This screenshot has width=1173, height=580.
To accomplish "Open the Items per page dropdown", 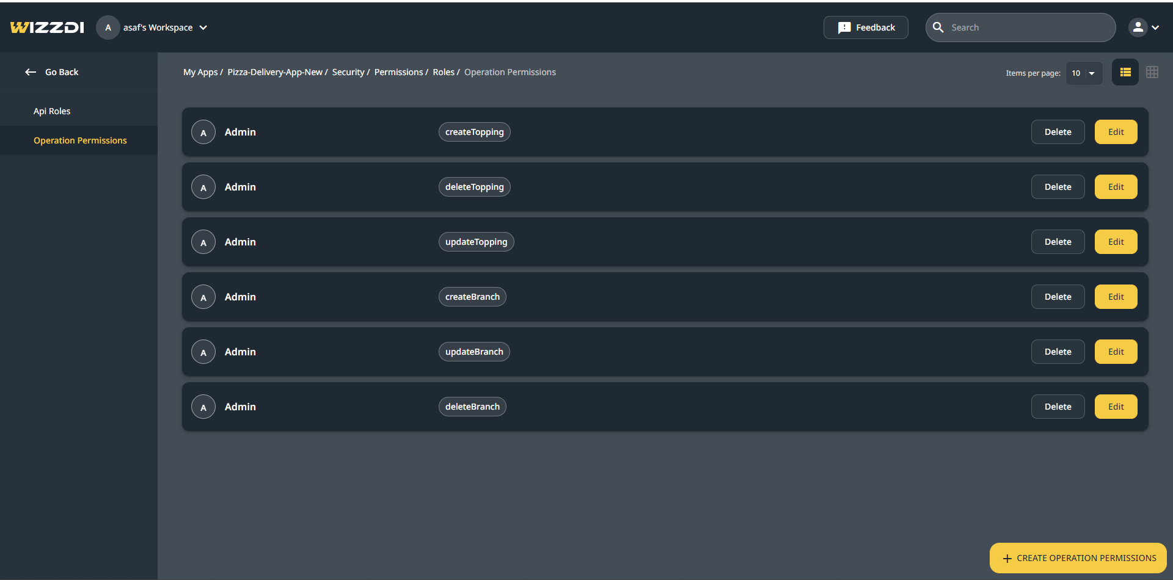I will tap(1084, 73).
